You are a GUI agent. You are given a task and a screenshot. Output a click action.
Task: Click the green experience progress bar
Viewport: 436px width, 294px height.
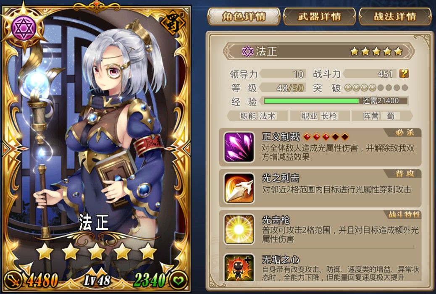coord(336,101)
